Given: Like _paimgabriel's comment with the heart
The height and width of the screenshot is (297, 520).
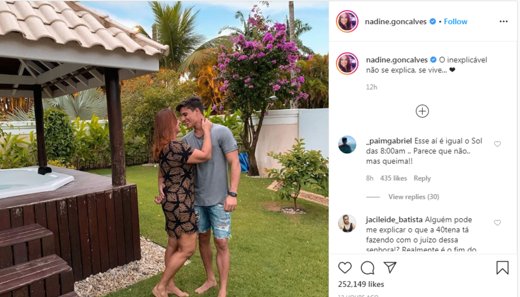Looking at the screenshot, I should (497, 144).
